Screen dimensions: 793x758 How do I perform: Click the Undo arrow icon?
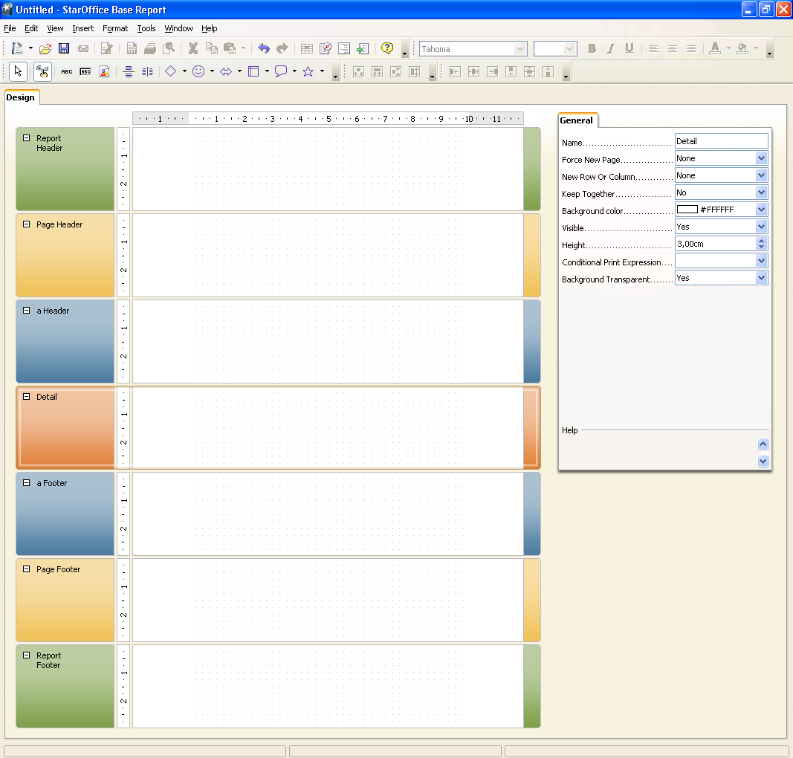pyautogui.click(x=264, y=48)
